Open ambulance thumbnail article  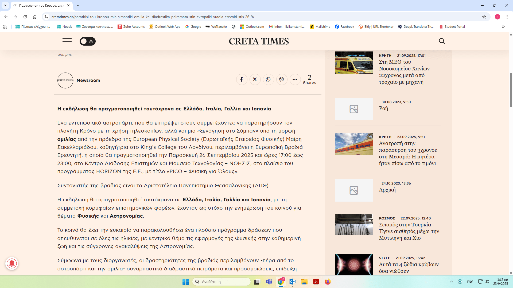click(354, 63)
